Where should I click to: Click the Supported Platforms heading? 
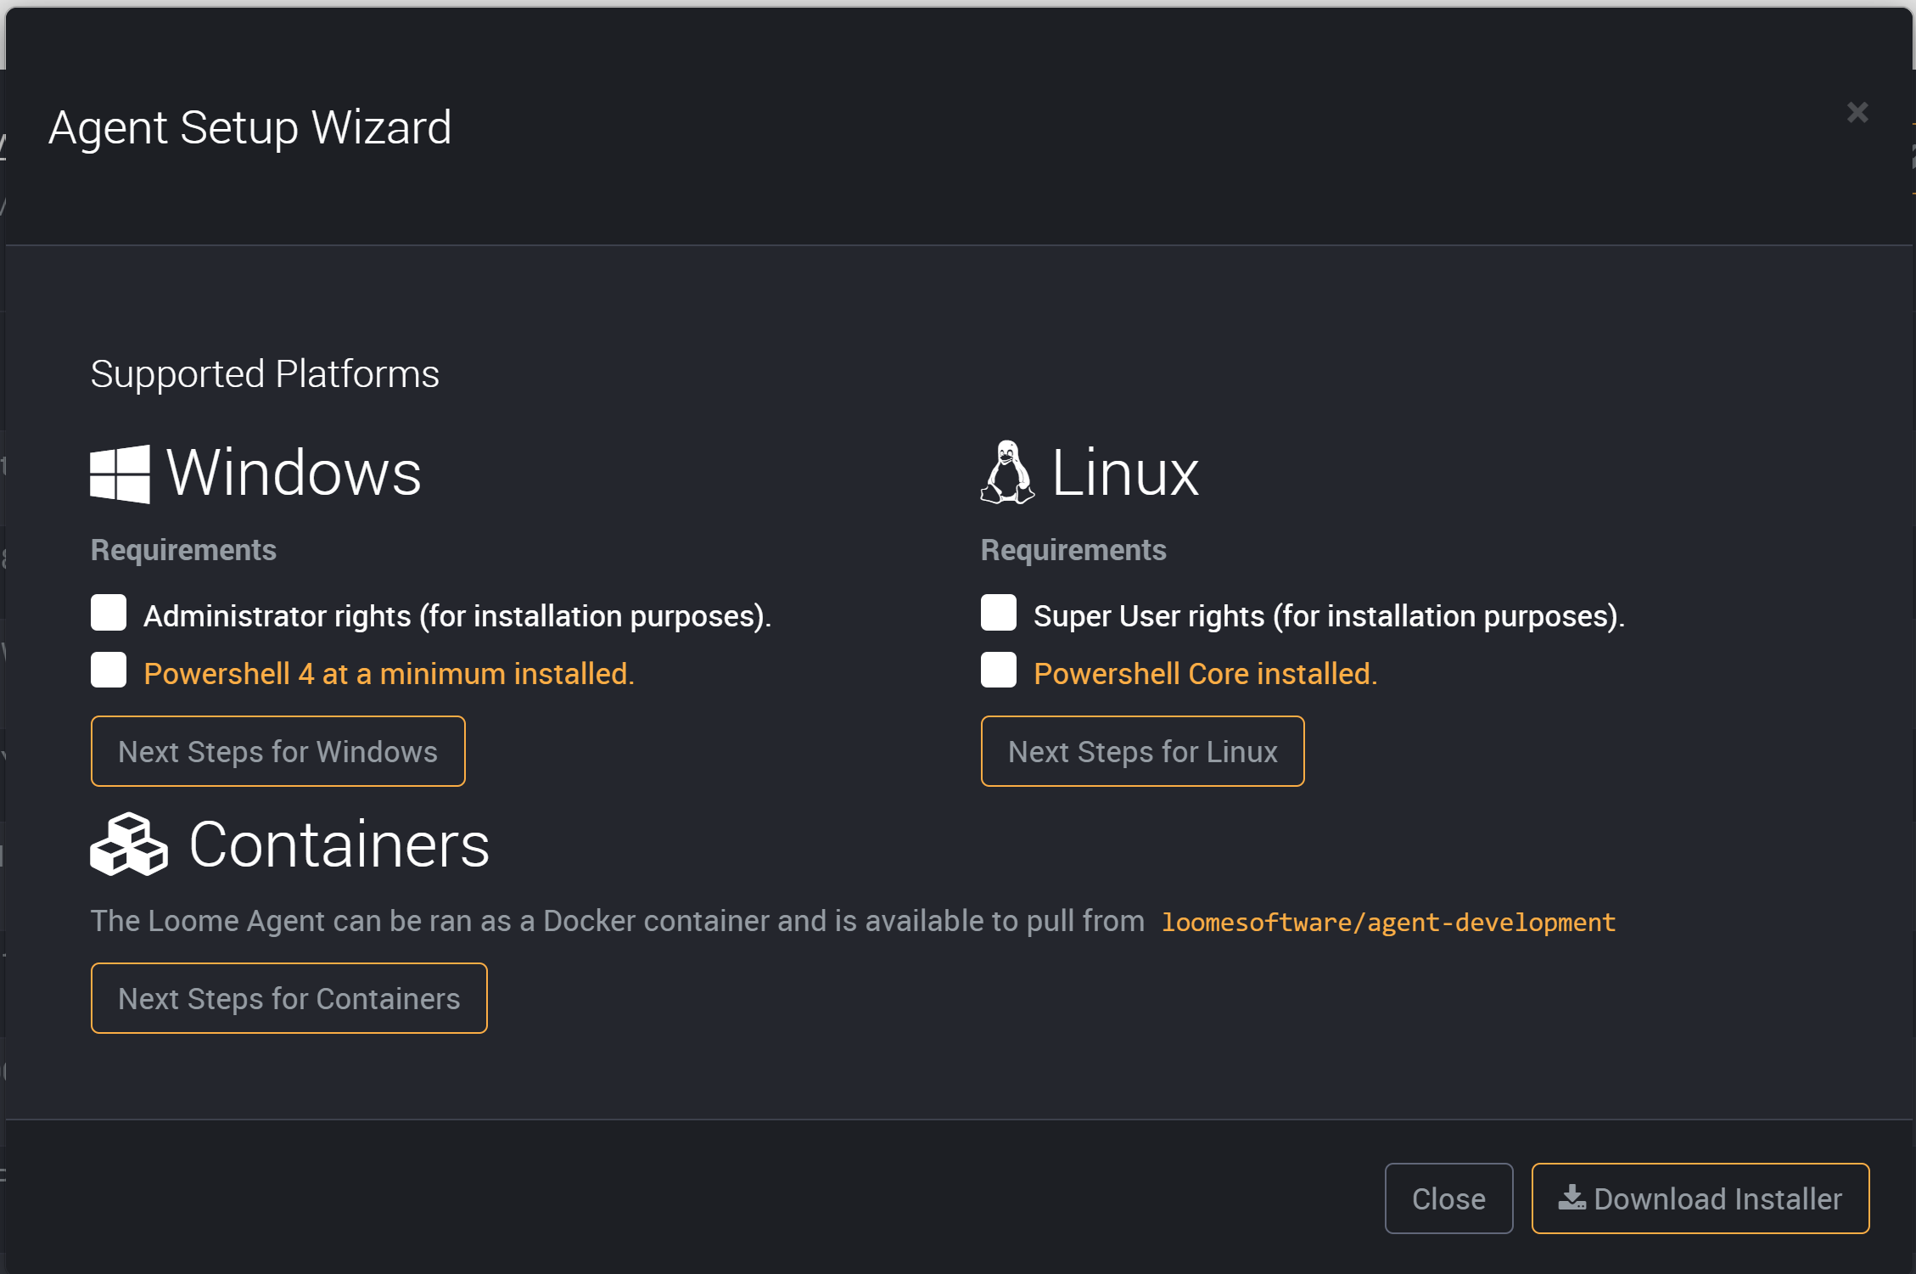(265, 373)
